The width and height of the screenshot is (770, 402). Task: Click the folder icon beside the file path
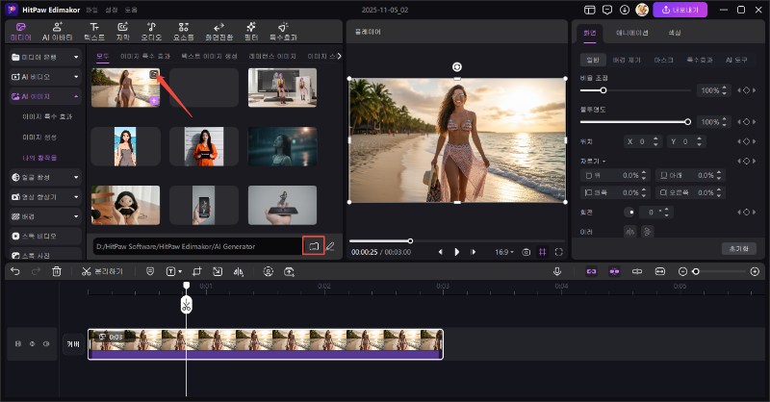[x=313, y=246]
